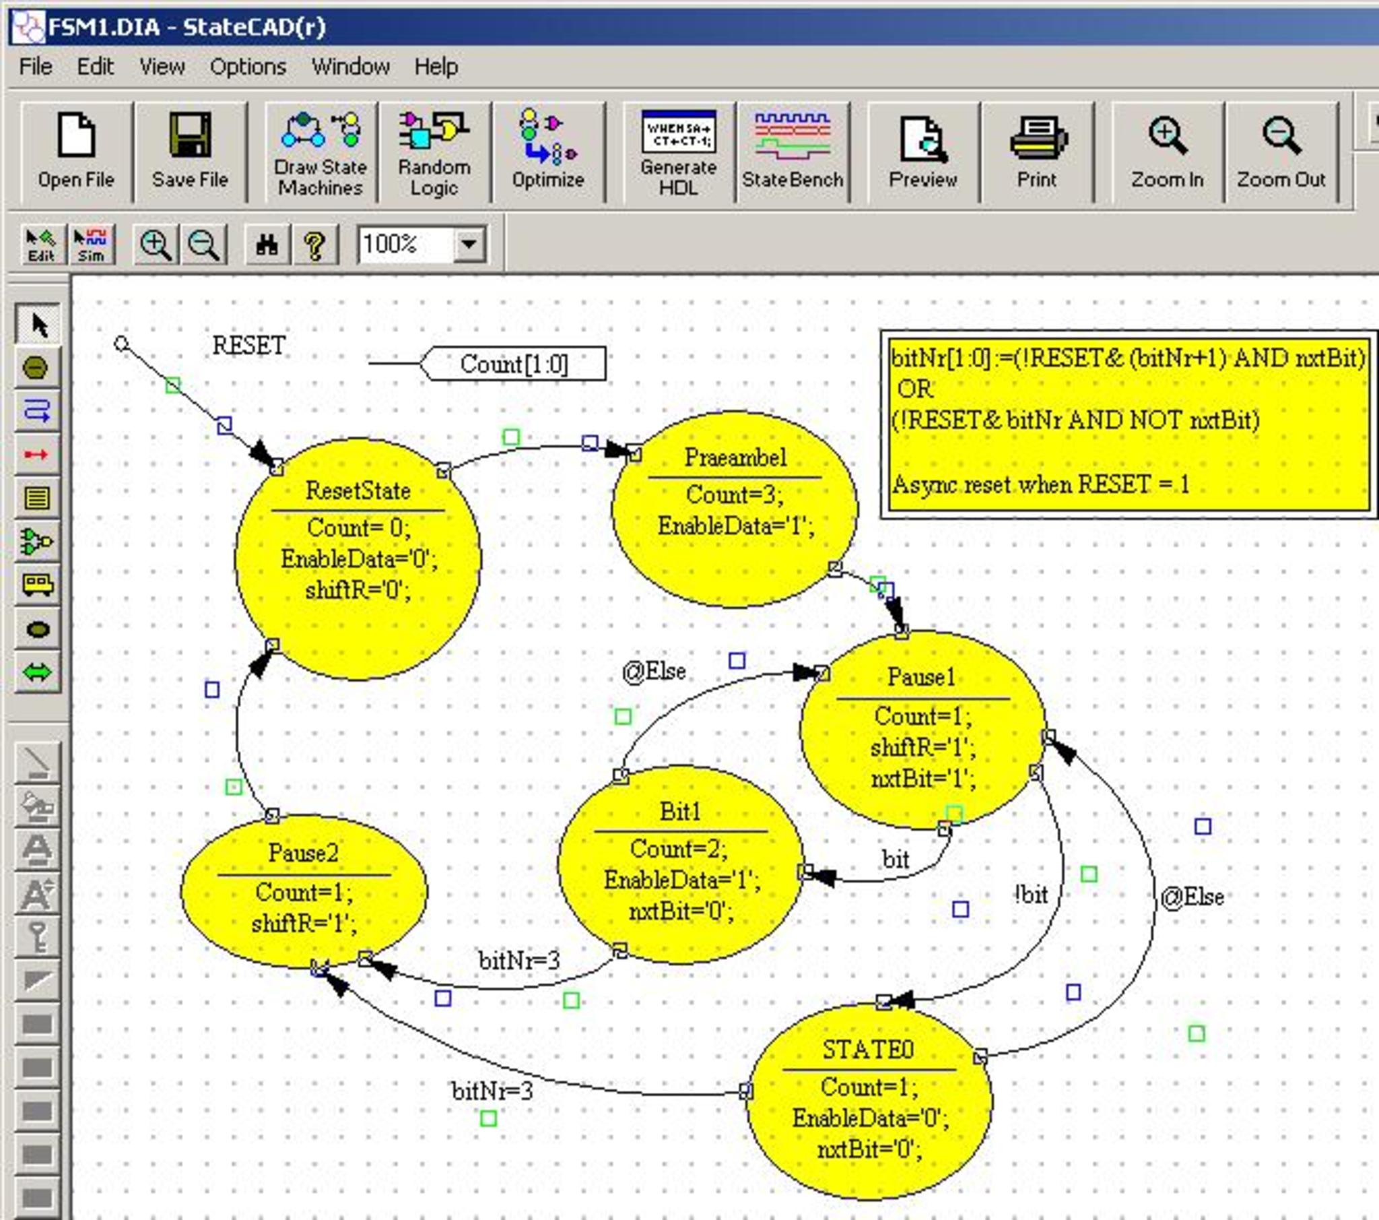Image resolution: width=1379 pixels, height=1220 pixels.
Task: Click the binoculars find icon
Action: 267,245
